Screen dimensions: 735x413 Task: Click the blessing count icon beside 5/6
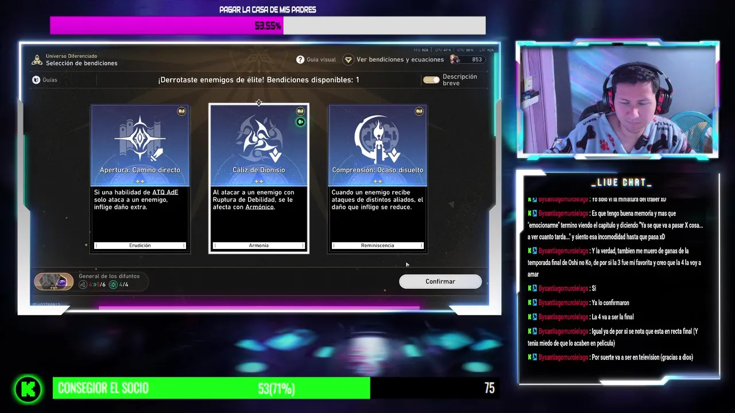coord(83,285)
